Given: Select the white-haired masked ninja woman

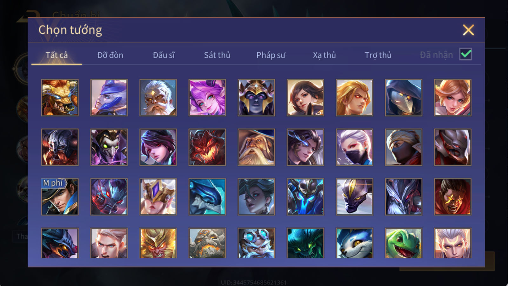Looking at the screenshot, I should 354,147.
